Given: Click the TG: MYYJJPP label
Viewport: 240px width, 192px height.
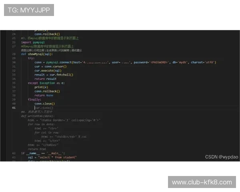Looking at the screenshot, I should (29, 10).
